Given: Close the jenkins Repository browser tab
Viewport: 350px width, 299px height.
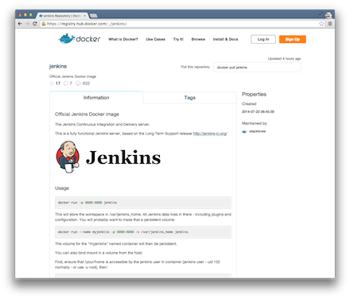Looking at the screenshot, I should point(85,16).
